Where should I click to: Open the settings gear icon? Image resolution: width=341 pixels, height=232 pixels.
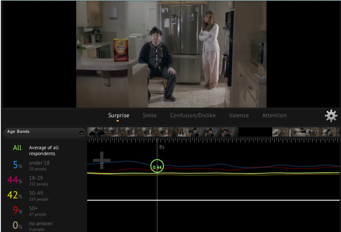point(331,116)
